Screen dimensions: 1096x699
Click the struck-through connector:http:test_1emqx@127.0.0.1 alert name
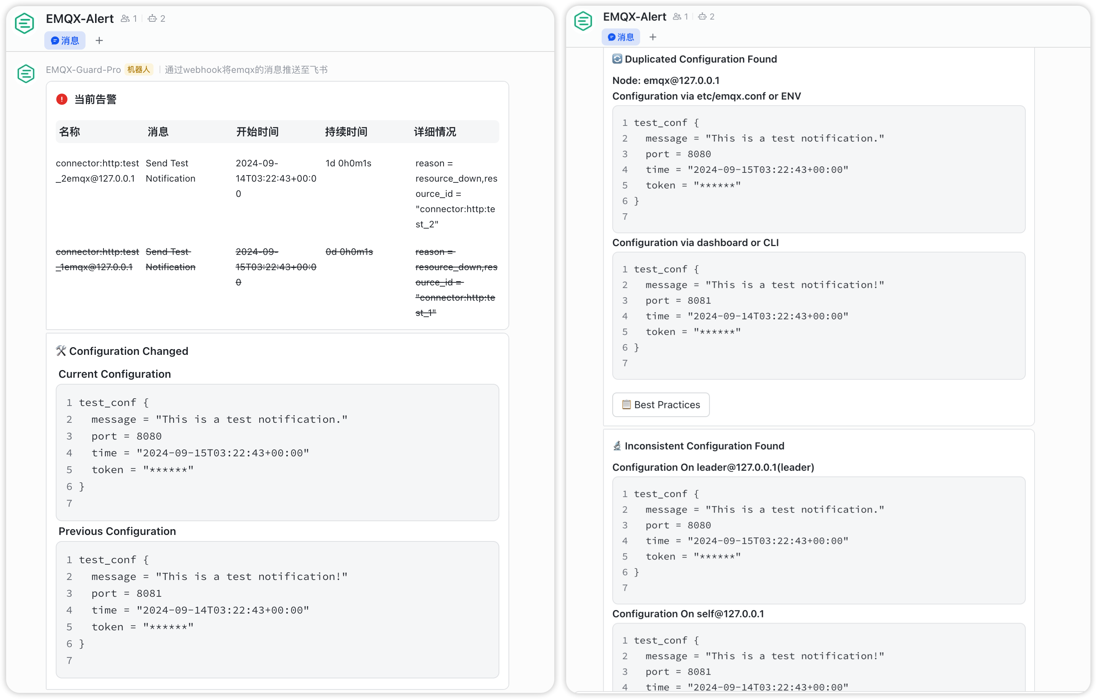point(97,259)
